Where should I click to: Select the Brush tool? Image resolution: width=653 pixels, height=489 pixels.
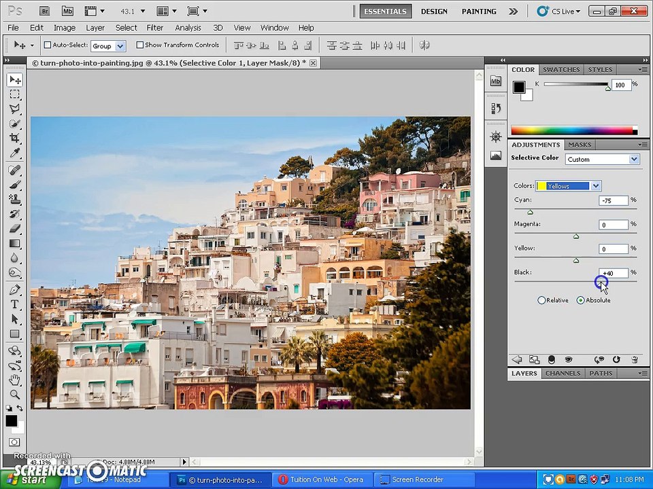click(14, 184)
